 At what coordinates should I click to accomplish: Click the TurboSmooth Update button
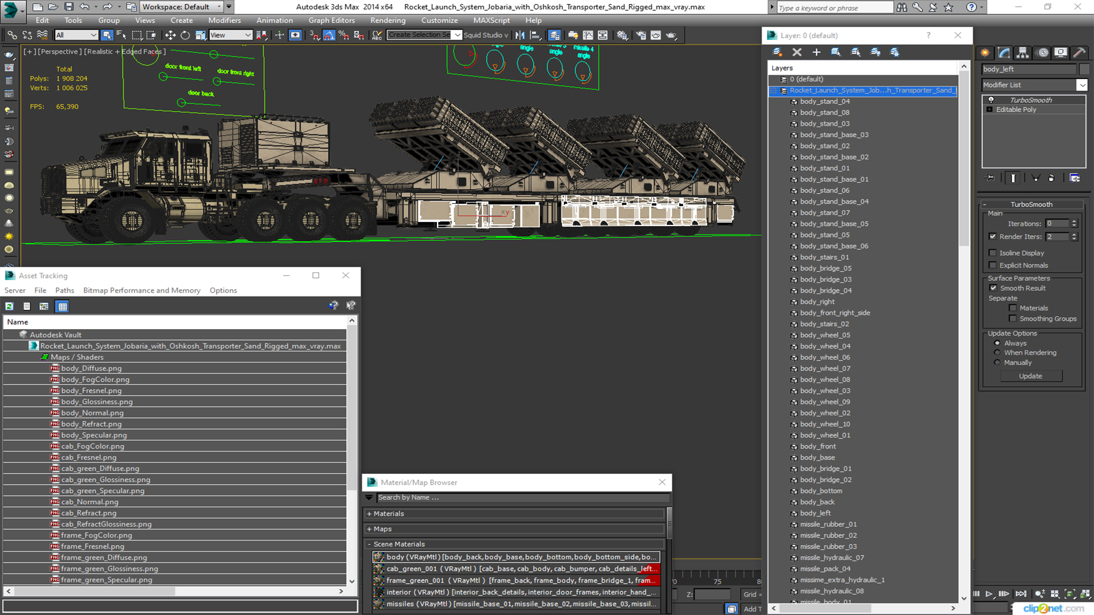tap(1030, 376)
